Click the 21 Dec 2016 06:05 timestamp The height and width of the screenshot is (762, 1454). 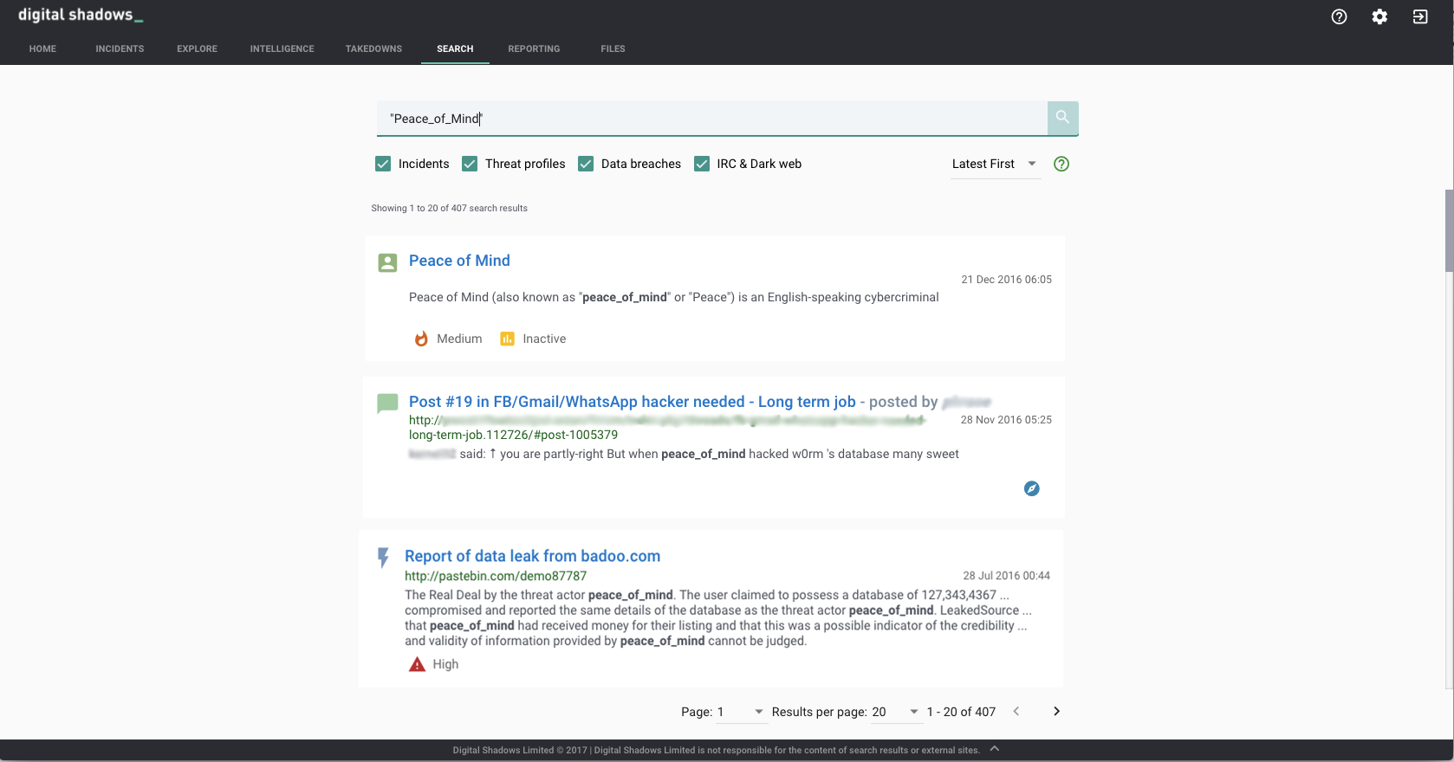[1006, 280]
